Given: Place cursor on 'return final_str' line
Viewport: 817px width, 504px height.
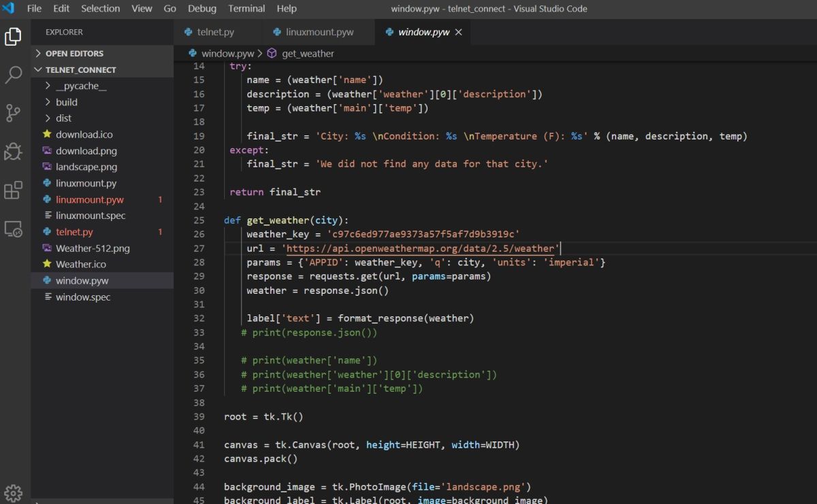Looking at the screenshot, I should tap(275, 192).
